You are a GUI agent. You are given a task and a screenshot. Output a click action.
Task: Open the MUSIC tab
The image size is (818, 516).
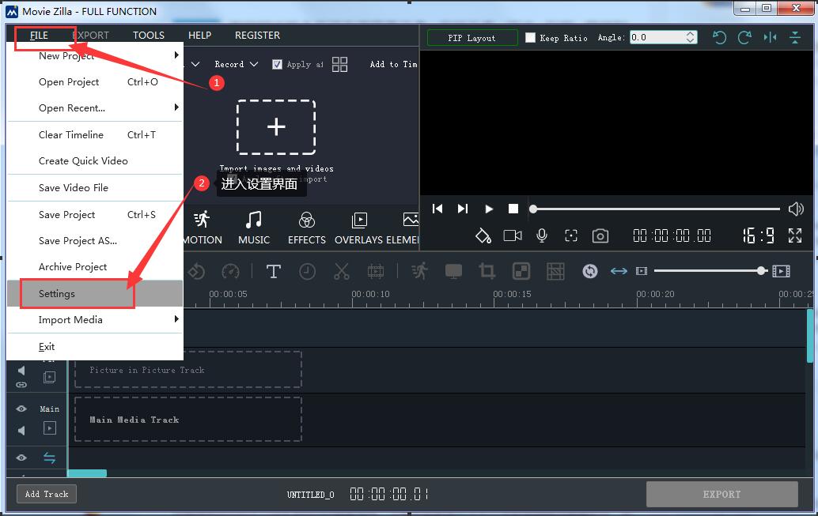(254, 228)
